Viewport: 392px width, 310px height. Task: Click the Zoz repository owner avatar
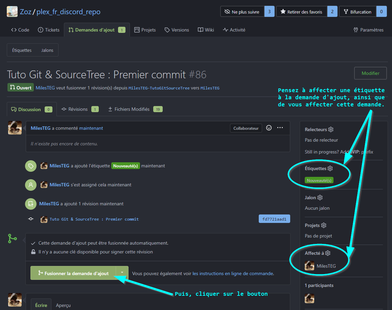[x=12, y=12]
